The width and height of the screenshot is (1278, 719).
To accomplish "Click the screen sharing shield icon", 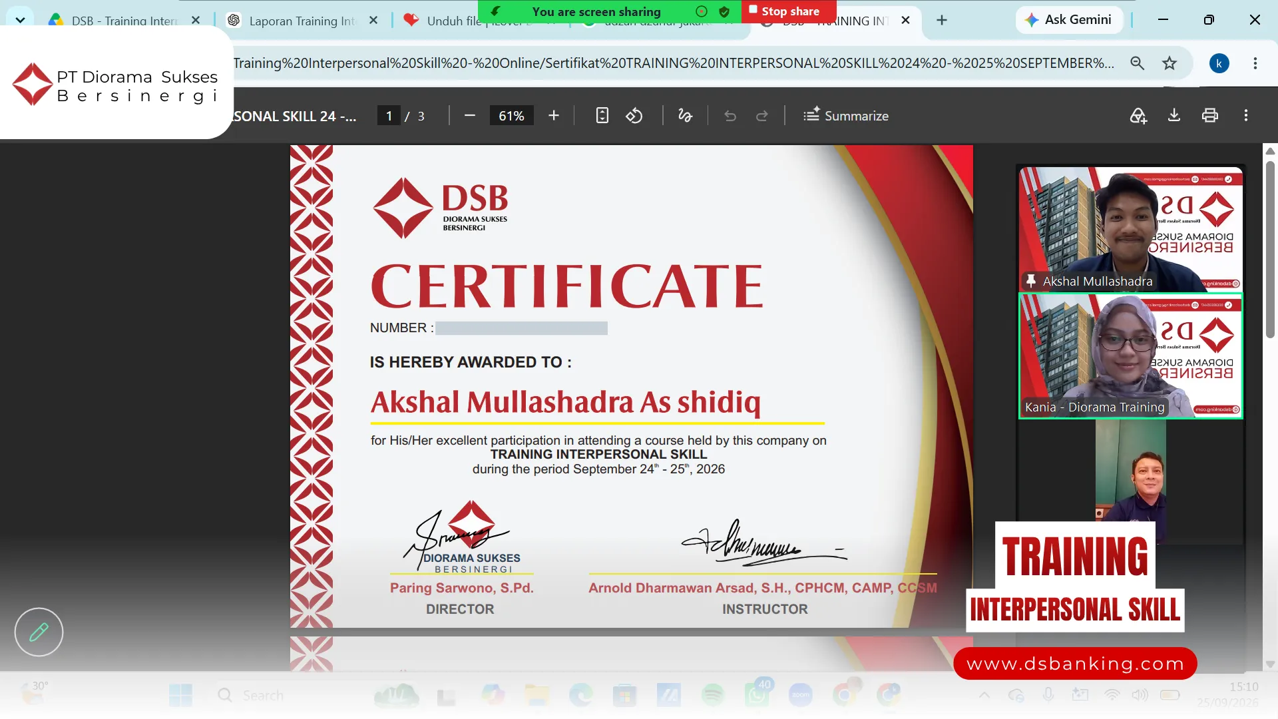I will click(724, 11).
